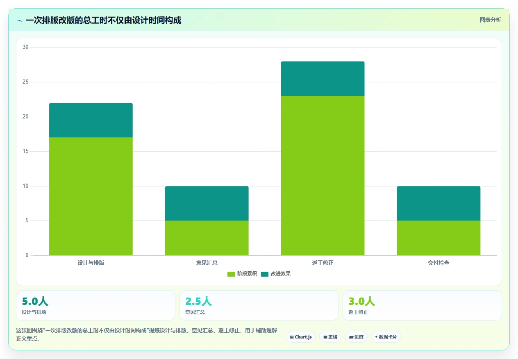Click the 返工修正 x-axis label
Image resolution: width=518 pixels, height=359 pixels.
click(323, 263)
